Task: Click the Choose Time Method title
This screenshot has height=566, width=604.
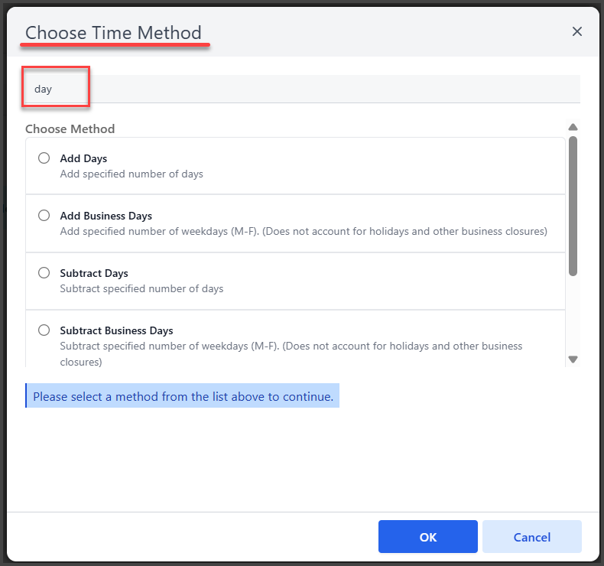Action: [113, 33]
